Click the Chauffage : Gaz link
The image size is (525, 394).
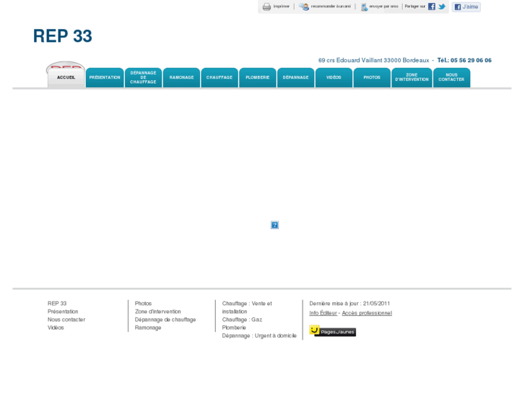point(242,320)
